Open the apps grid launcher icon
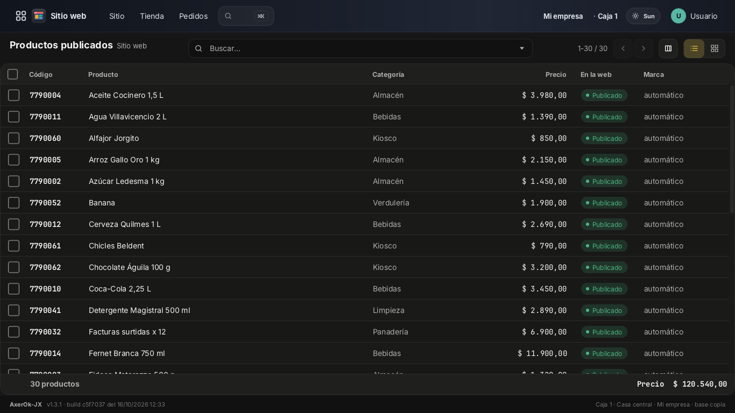The height and width of the screenshot is (413, 735). [x=21, y=16]
